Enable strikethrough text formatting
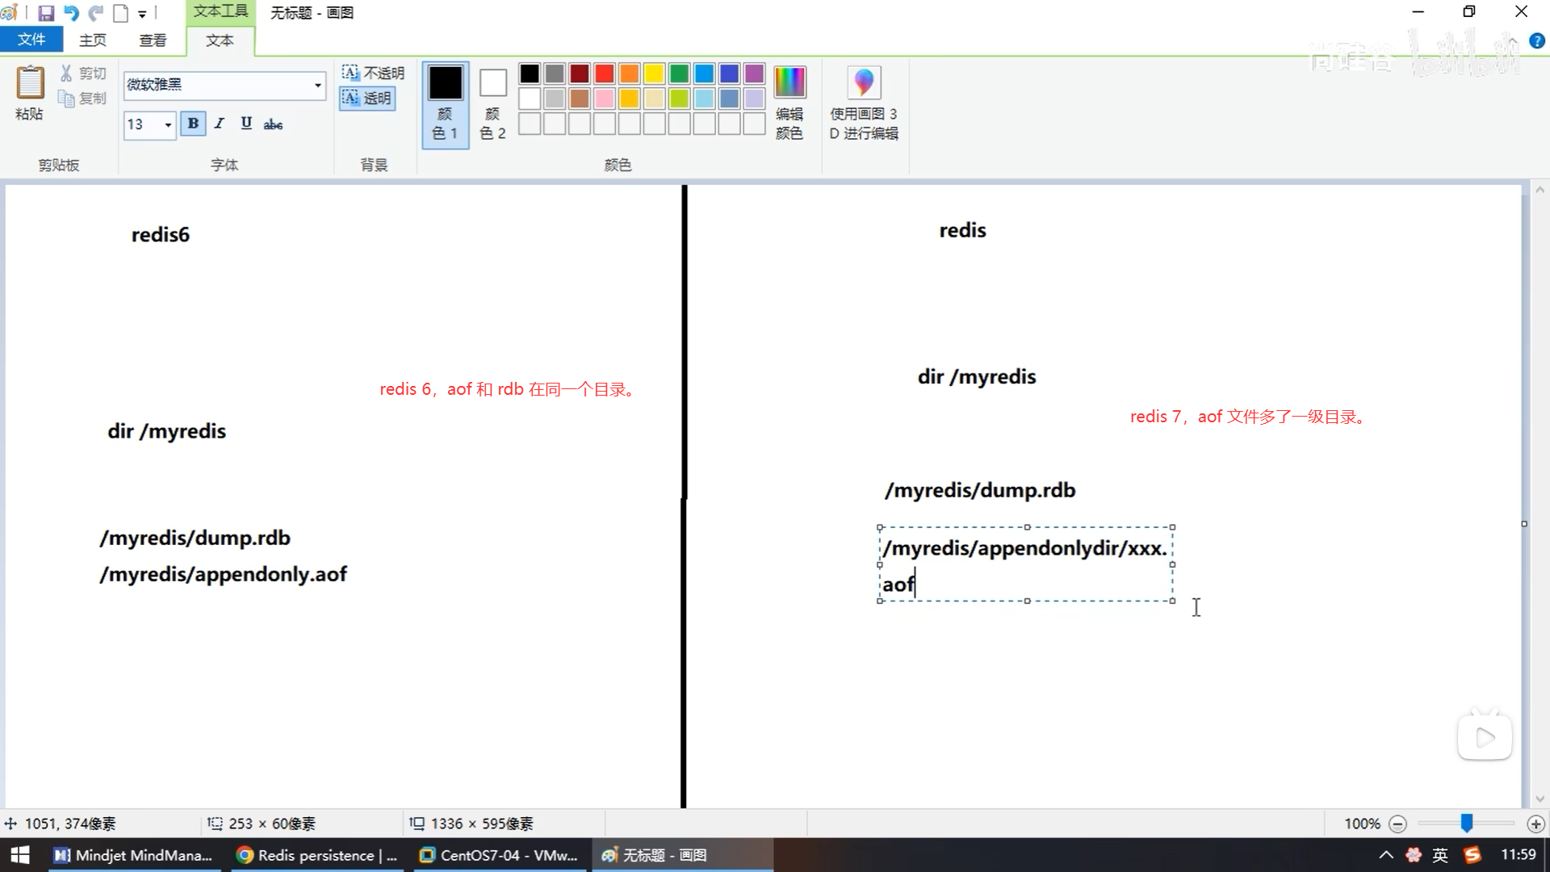This screenshot has width=1550, height=872. point(273,124)
